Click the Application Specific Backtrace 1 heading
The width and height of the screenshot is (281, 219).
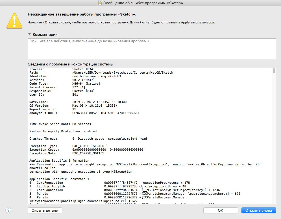(60, 179)
